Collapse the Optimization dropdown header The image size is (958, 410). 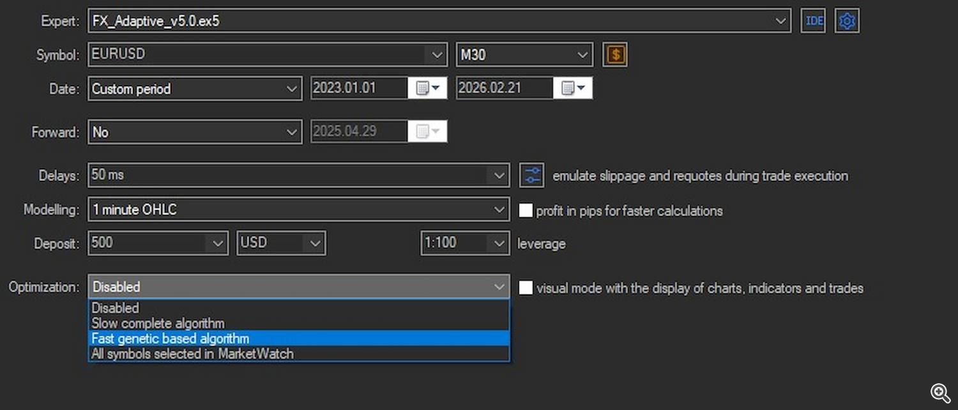[299, 287]
